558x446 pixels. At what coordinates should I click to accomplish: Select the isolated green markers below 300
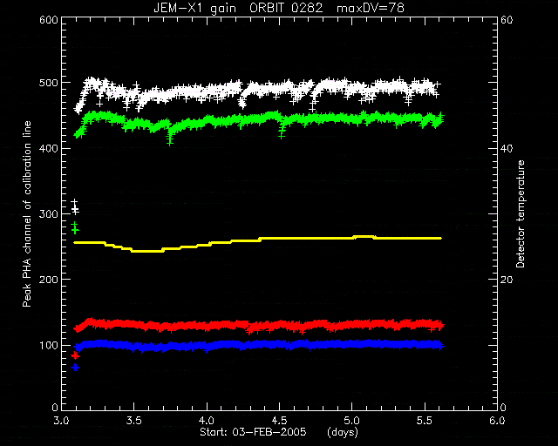[x=75, y=227]
